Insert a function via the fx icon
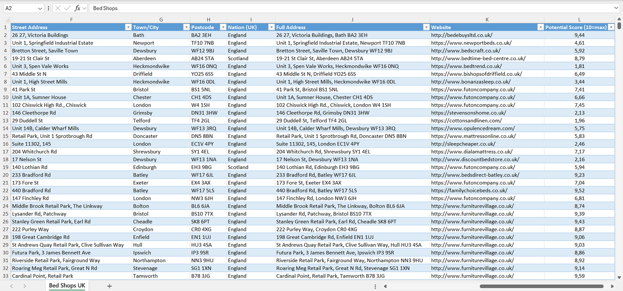This screenshot has width=623, height=291. coord(77,8)
